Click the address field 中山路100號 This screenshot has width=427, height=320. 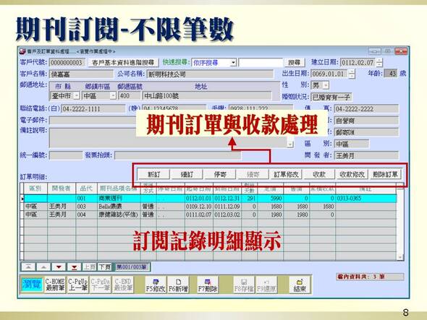pos(207,95)
